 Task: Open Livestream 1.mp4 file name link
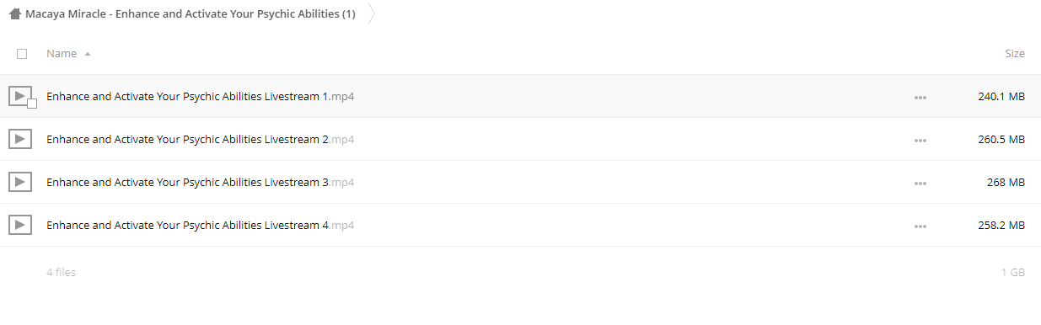tap(200, 96)
